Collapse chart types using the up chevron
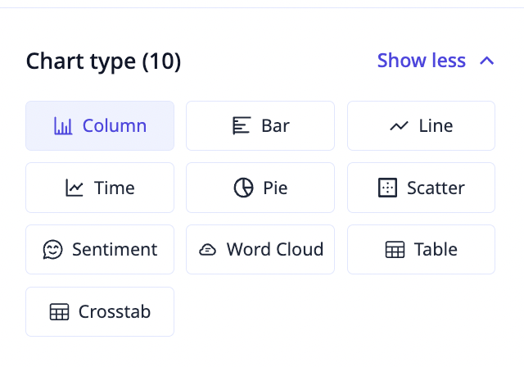This screenshot has width=524, height=367. click(487, 61)
